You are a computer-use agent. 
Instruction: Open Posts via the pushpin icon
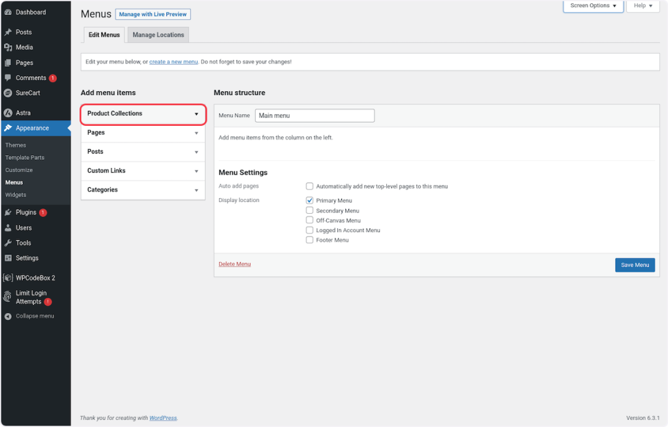coord(8,32)
